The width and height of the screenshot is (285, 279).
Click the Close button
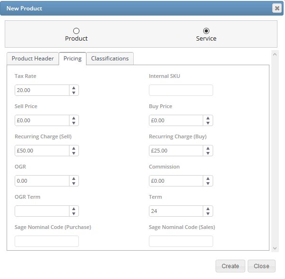coord(261,266)
